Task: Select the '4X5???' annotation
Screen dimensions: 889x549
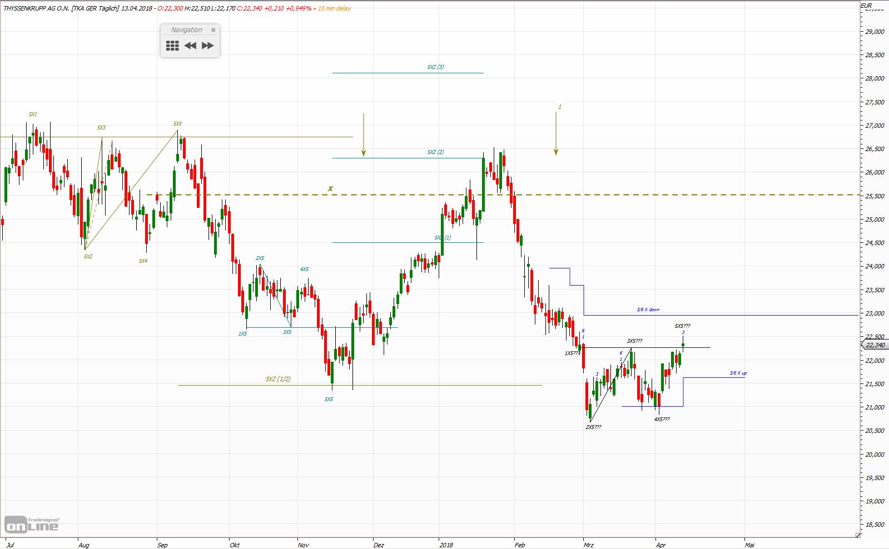Action: coord(662,420)
